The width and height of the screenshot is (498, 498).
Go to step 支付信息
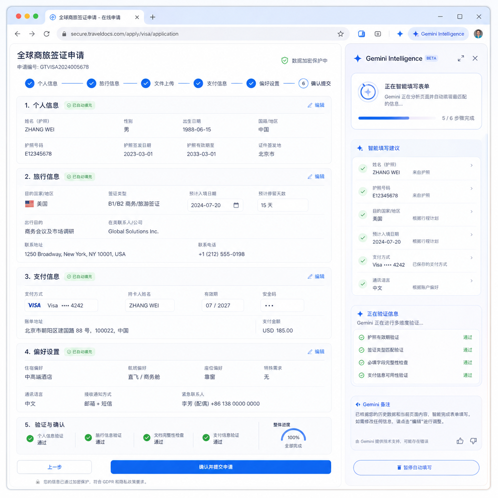pos(210,83)
